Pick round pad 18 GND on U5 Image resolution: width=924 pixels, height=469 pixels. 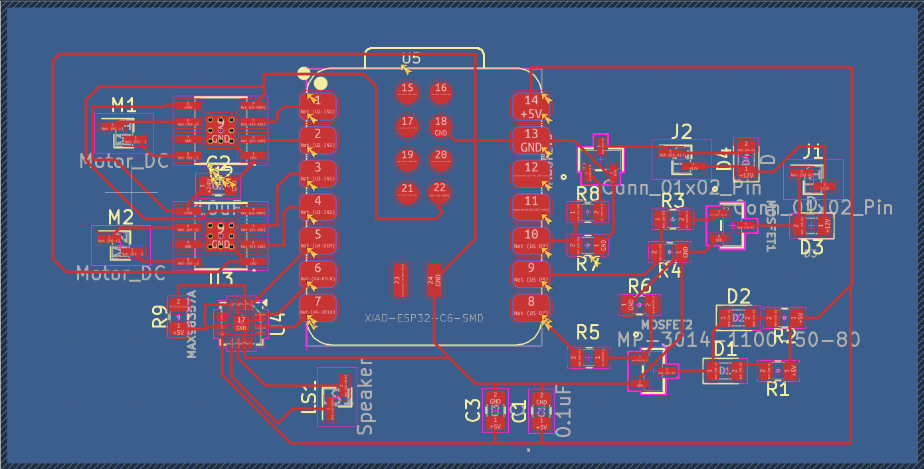point(440,125)
